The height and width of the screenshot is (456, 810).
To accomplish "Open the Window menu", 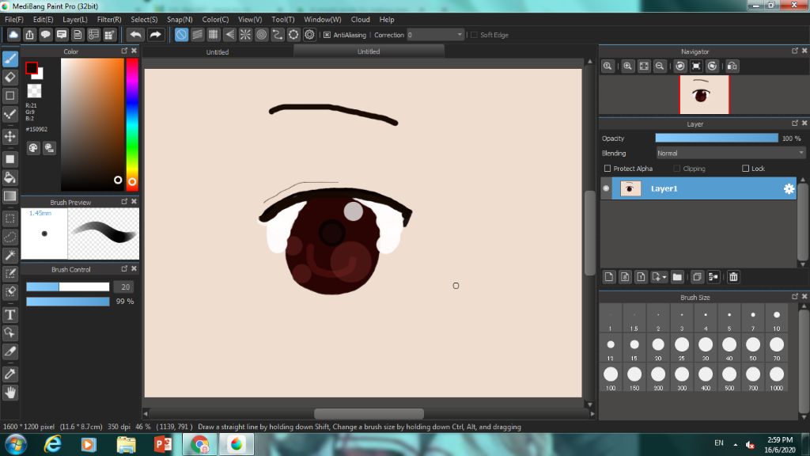I will coord(323,19).
